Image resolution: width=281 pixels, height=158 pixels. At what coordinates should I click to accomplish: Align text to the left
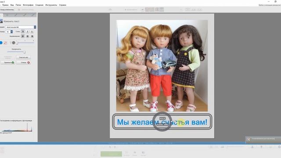pos(23,36)
